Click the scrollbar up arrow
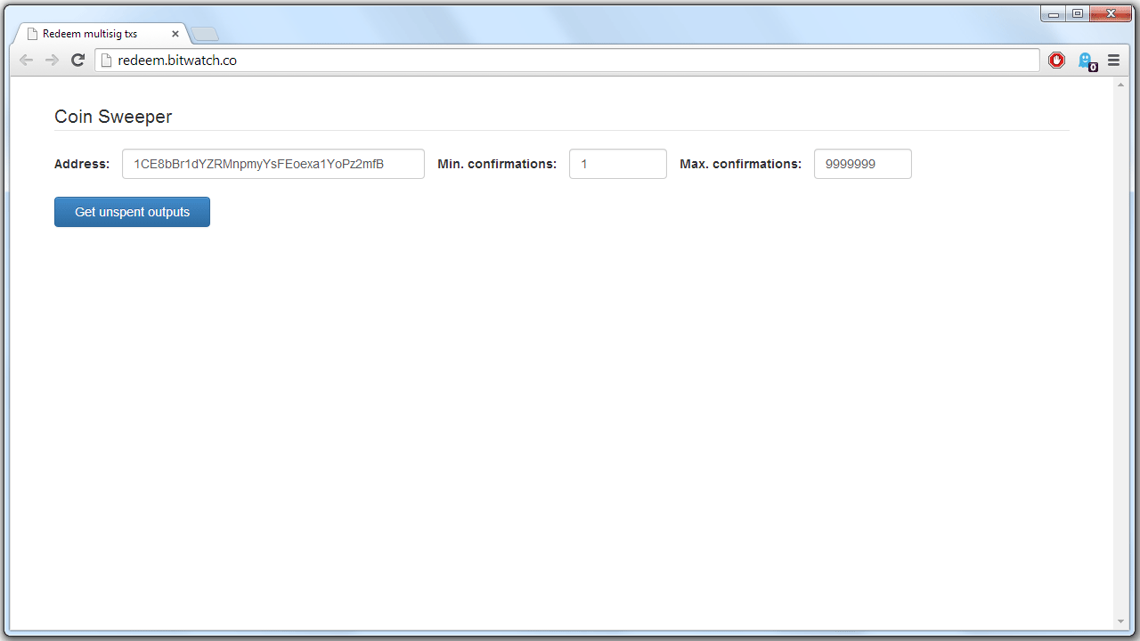1140x641 pixels. [x=1120, y=85]
